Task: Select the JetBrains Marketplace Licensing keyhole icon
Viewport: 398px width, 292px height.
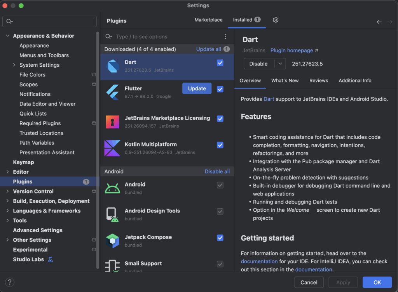Action: coord(113,122)
